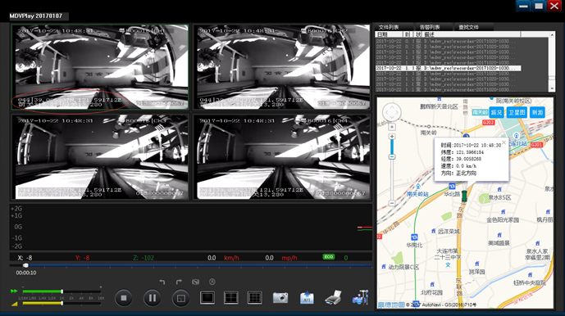Click the map zoom-in plus button
Viewport: 565px width, 316px height.
pos(392,137)
